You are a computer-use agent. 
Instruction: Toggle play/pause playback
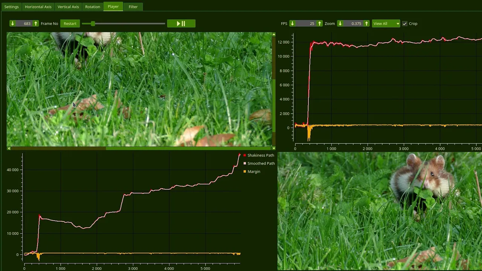coord(181,23)
